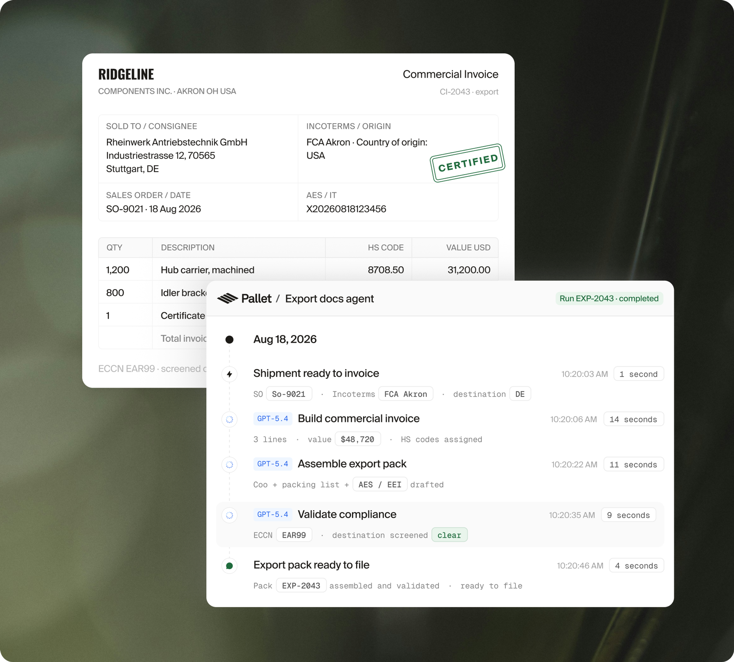Screen dimensions: 734x662
Task: Click the EXP-2043 pack chip
Action: tap(301, 586)
